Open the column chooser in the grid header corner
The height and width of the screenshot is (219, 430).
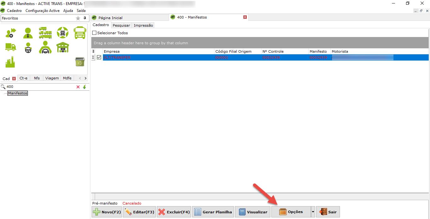[93, 51]
